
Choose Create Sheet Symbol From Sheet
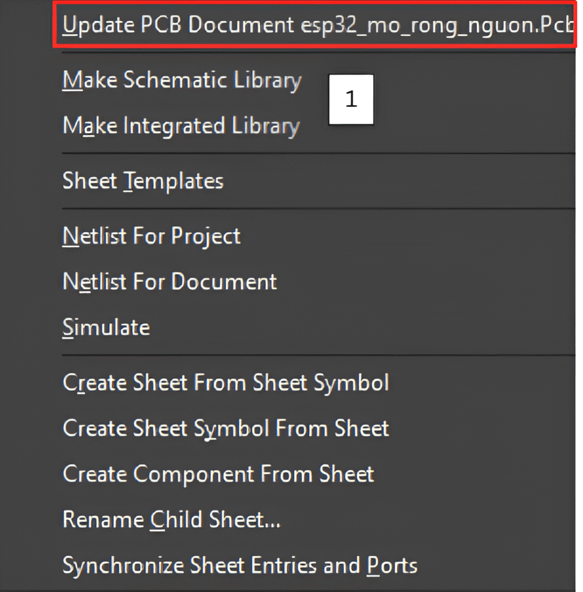(225, 428)
